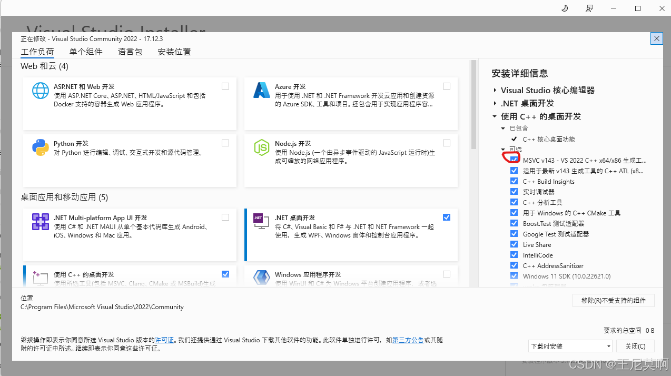Viewport: 671px width, 376px height.
Task: Select the ASP.NET 和 Web 开发 card title
Action: 84,86
